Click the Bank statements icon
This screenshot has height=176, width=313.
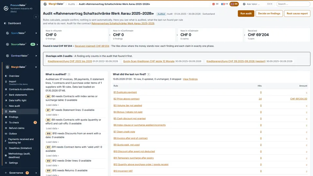tap(6, 95)
